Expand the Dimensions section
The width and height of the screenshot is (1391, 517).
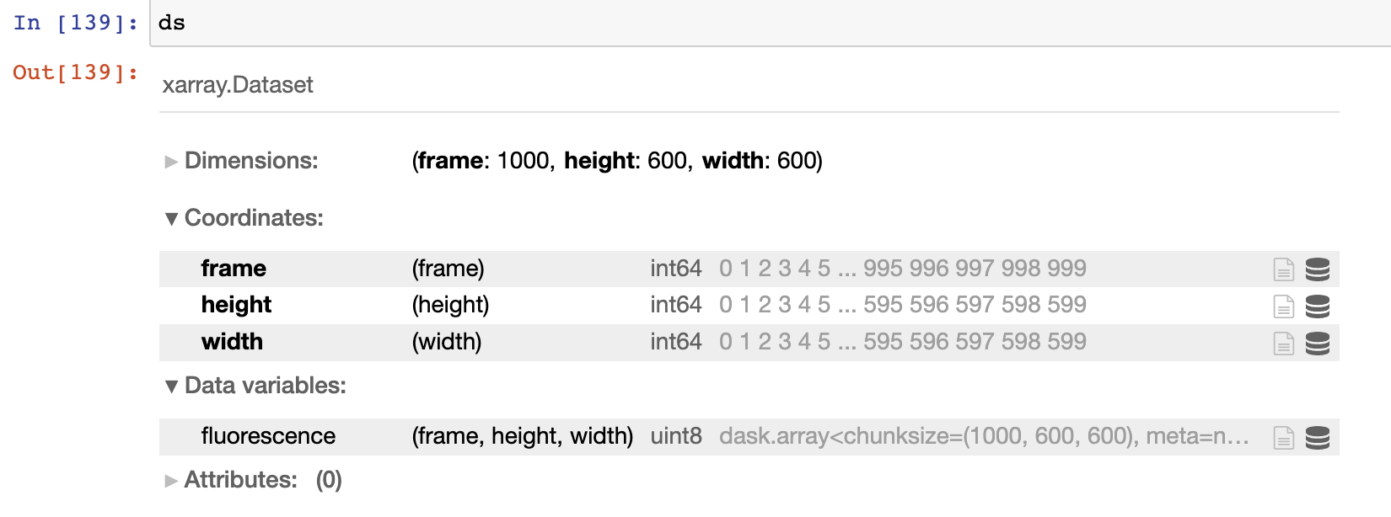coord(171,161)
